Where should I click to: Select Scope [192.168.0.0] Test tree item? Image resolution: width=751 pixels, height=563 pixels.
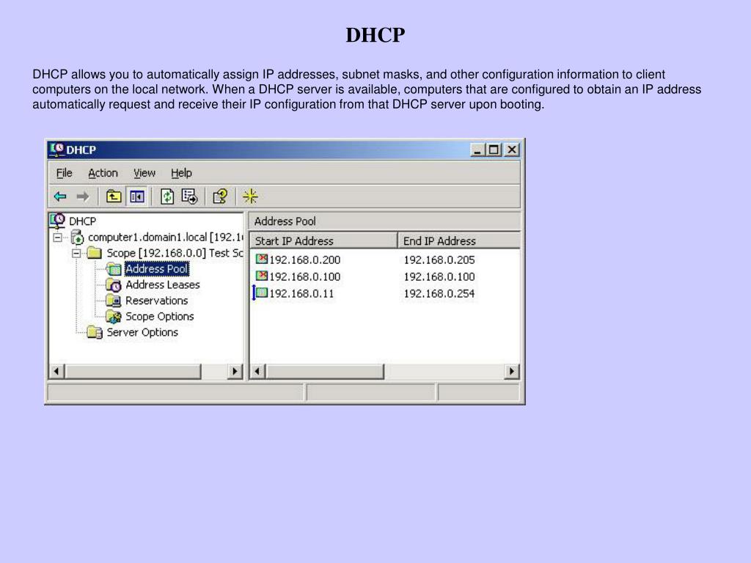(x=175, y=253)
